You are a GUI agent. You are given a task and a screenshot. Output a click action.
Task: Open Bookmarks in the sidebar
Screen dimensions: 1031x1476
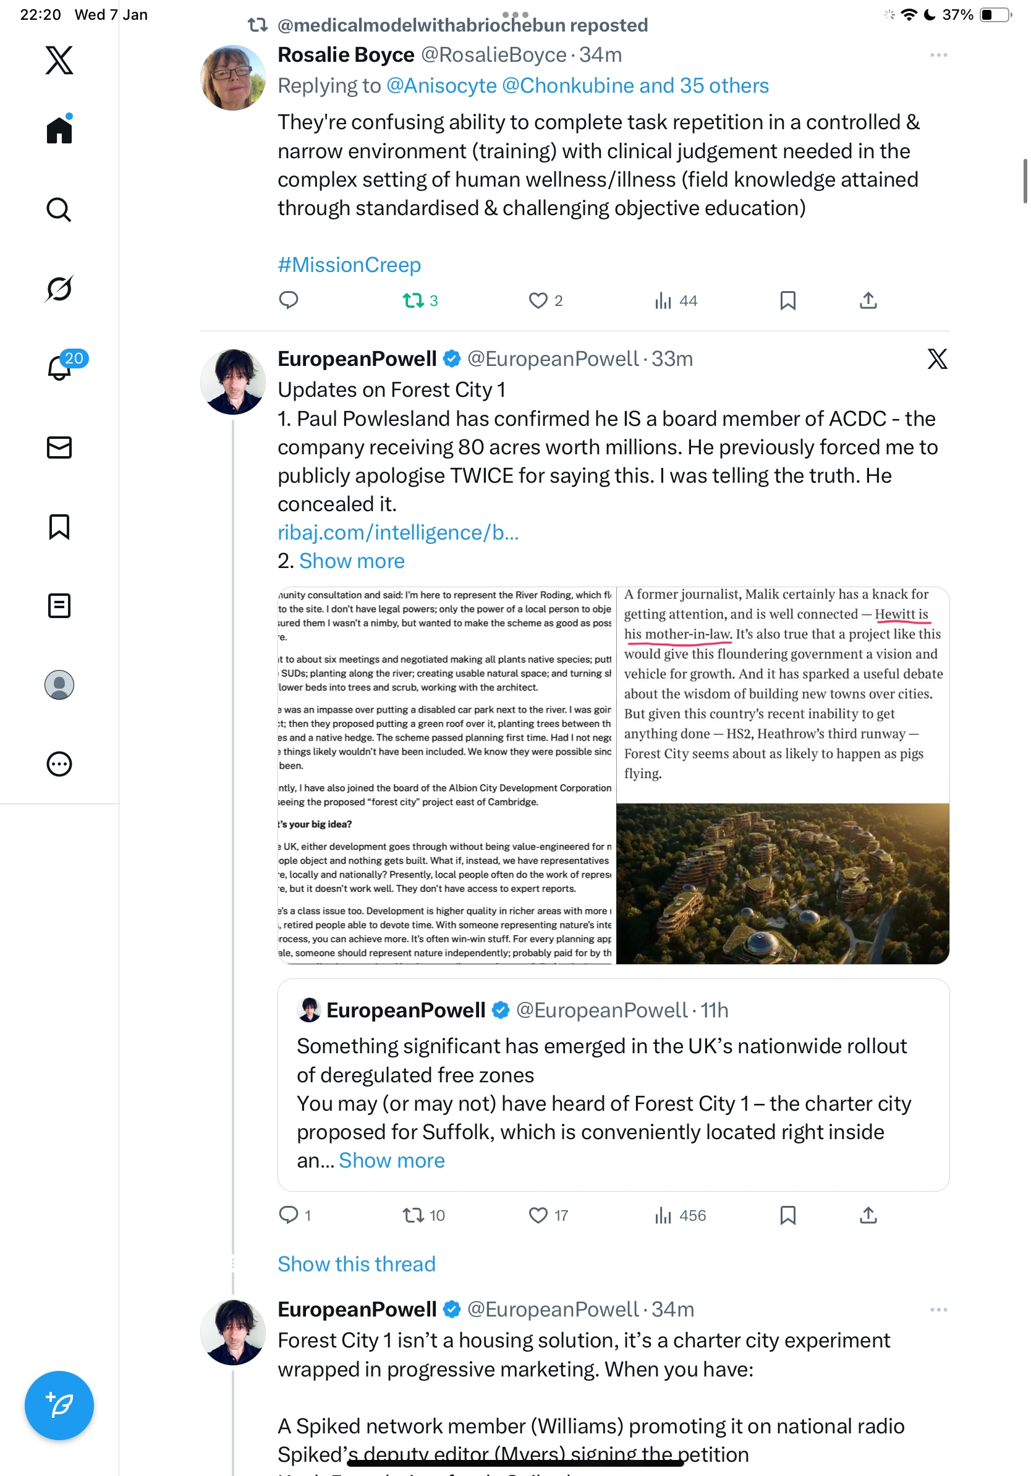[x=59, y=527]
